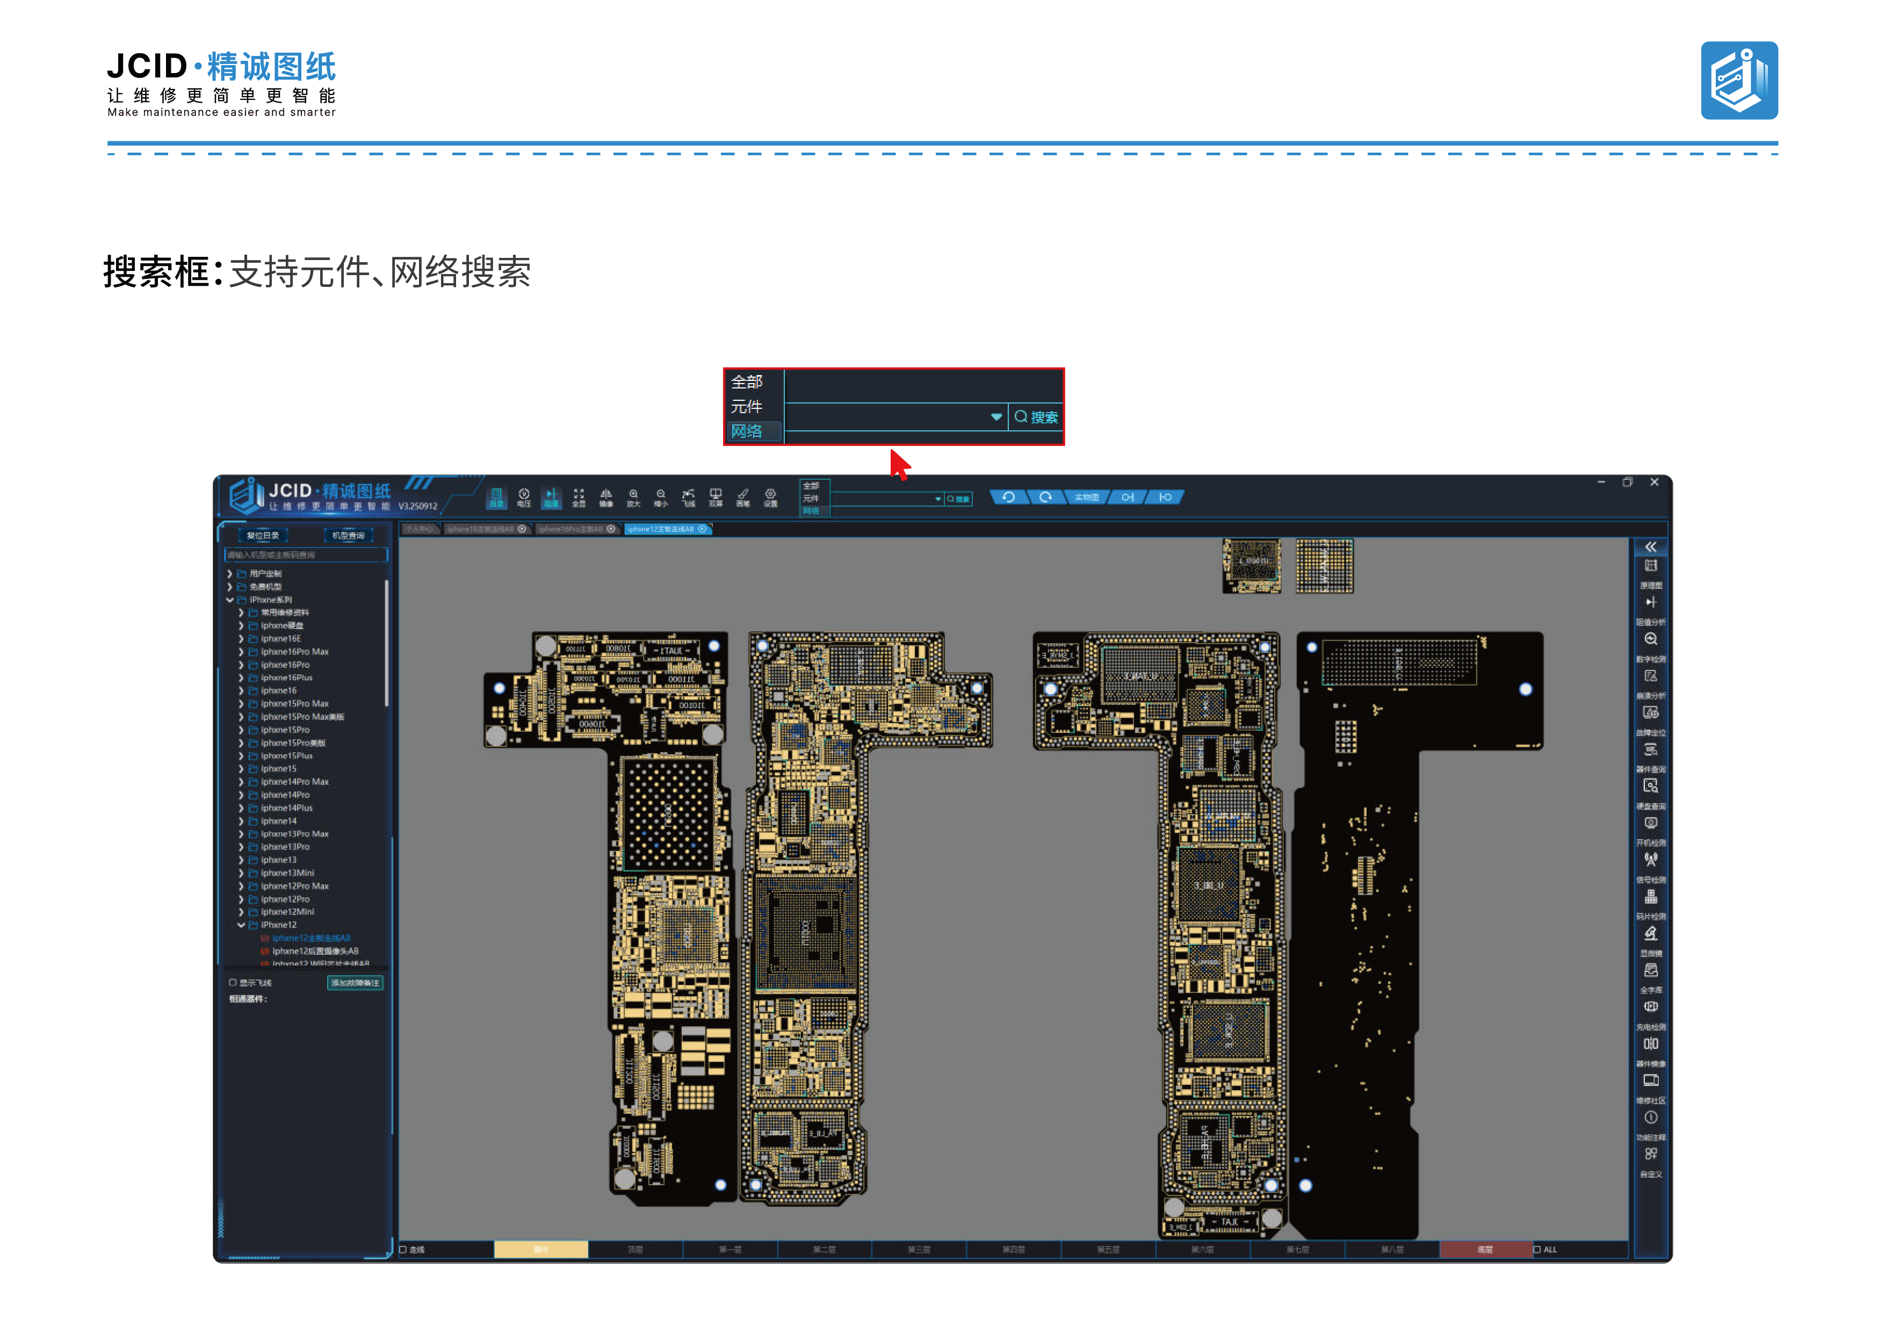Rotate board counter-clockwise with the left rotate button
Screen dimensions: 1885x1333
click(1009, 497)
